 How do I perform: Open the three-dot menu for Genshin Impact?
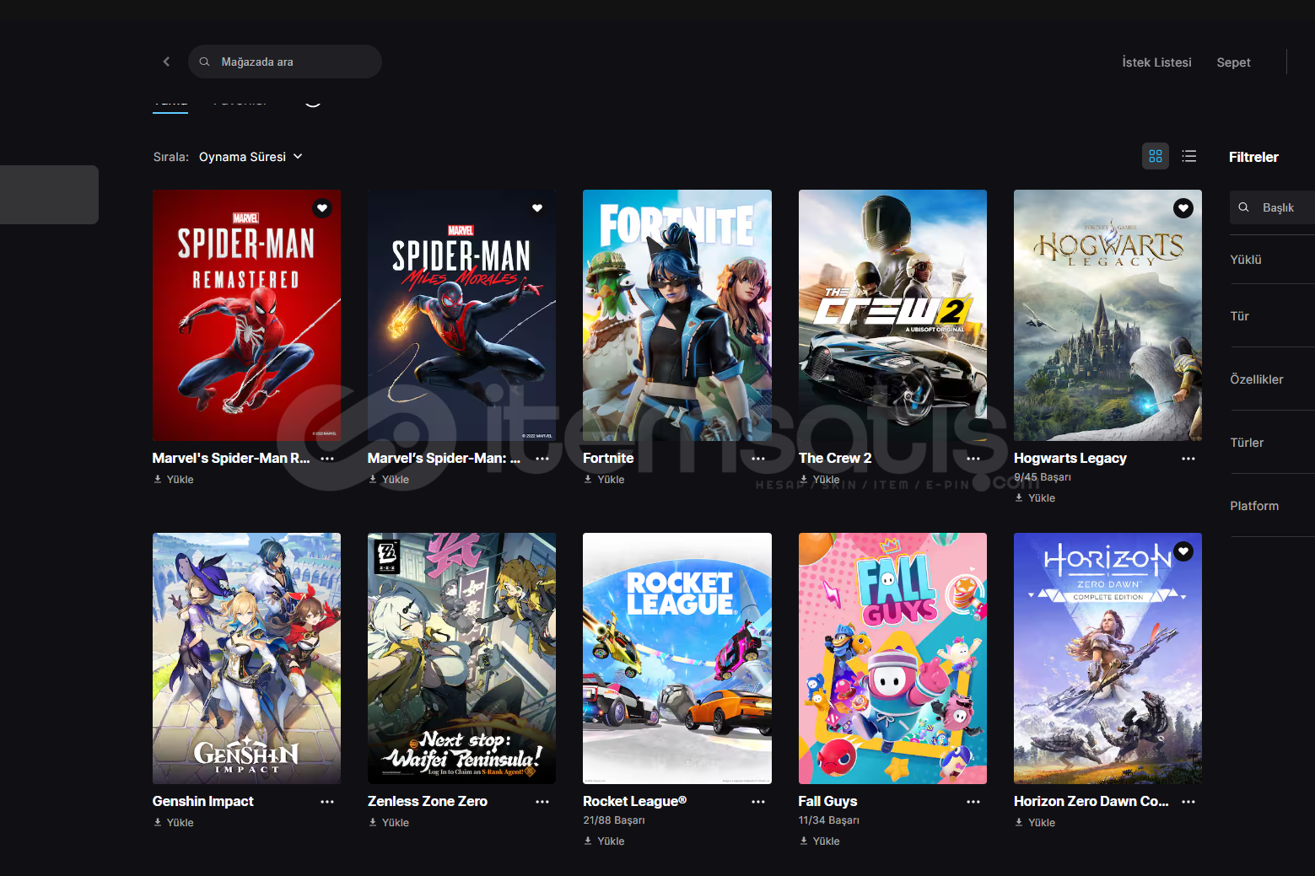(x=327, y=802)
